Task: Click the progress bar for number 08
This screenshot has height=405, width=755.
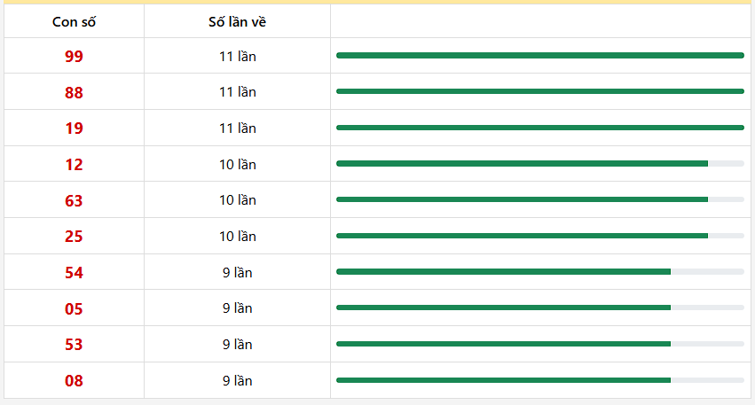Action: 540,380
